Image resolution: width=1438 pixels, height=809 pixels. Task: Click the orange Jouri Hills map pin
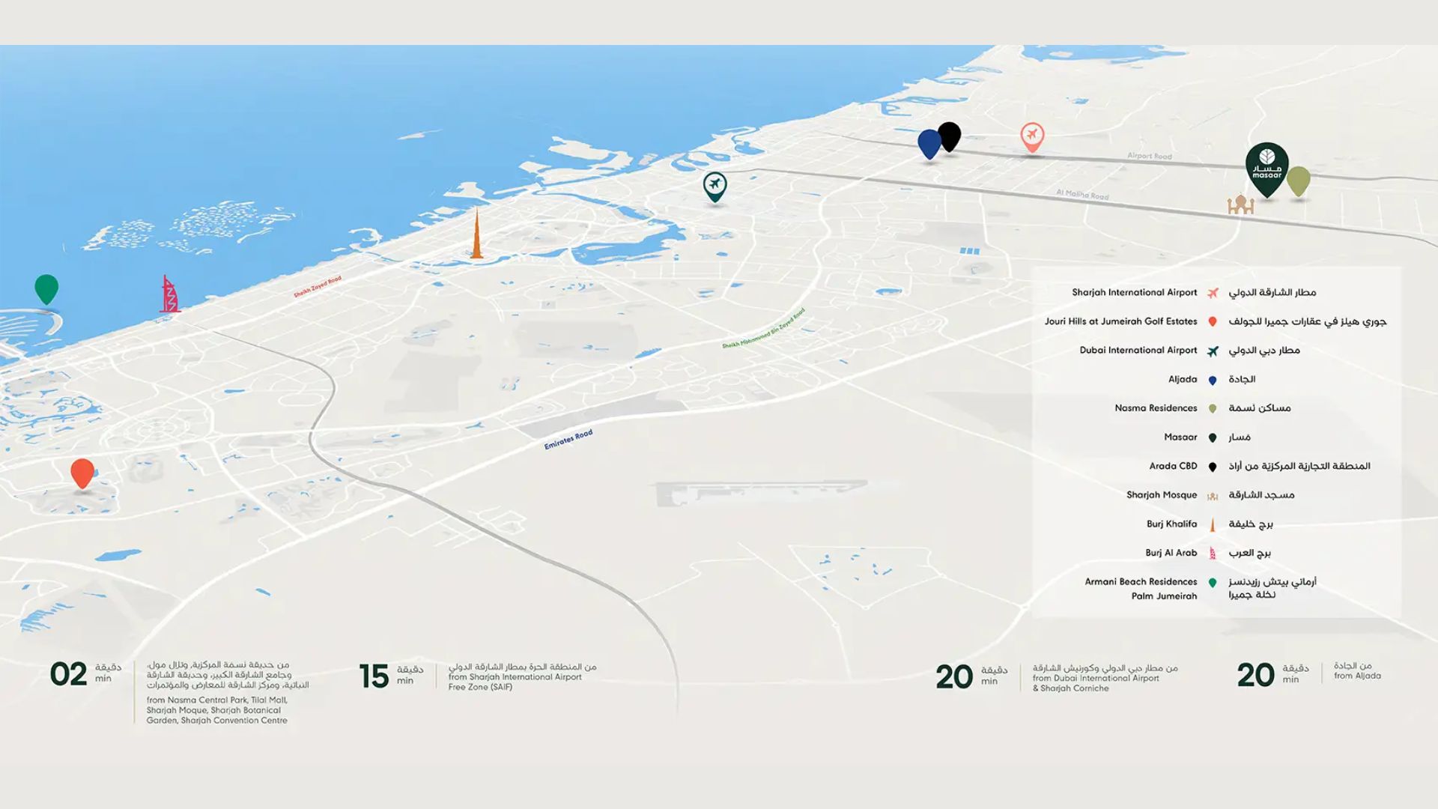[x=82, y=473]
